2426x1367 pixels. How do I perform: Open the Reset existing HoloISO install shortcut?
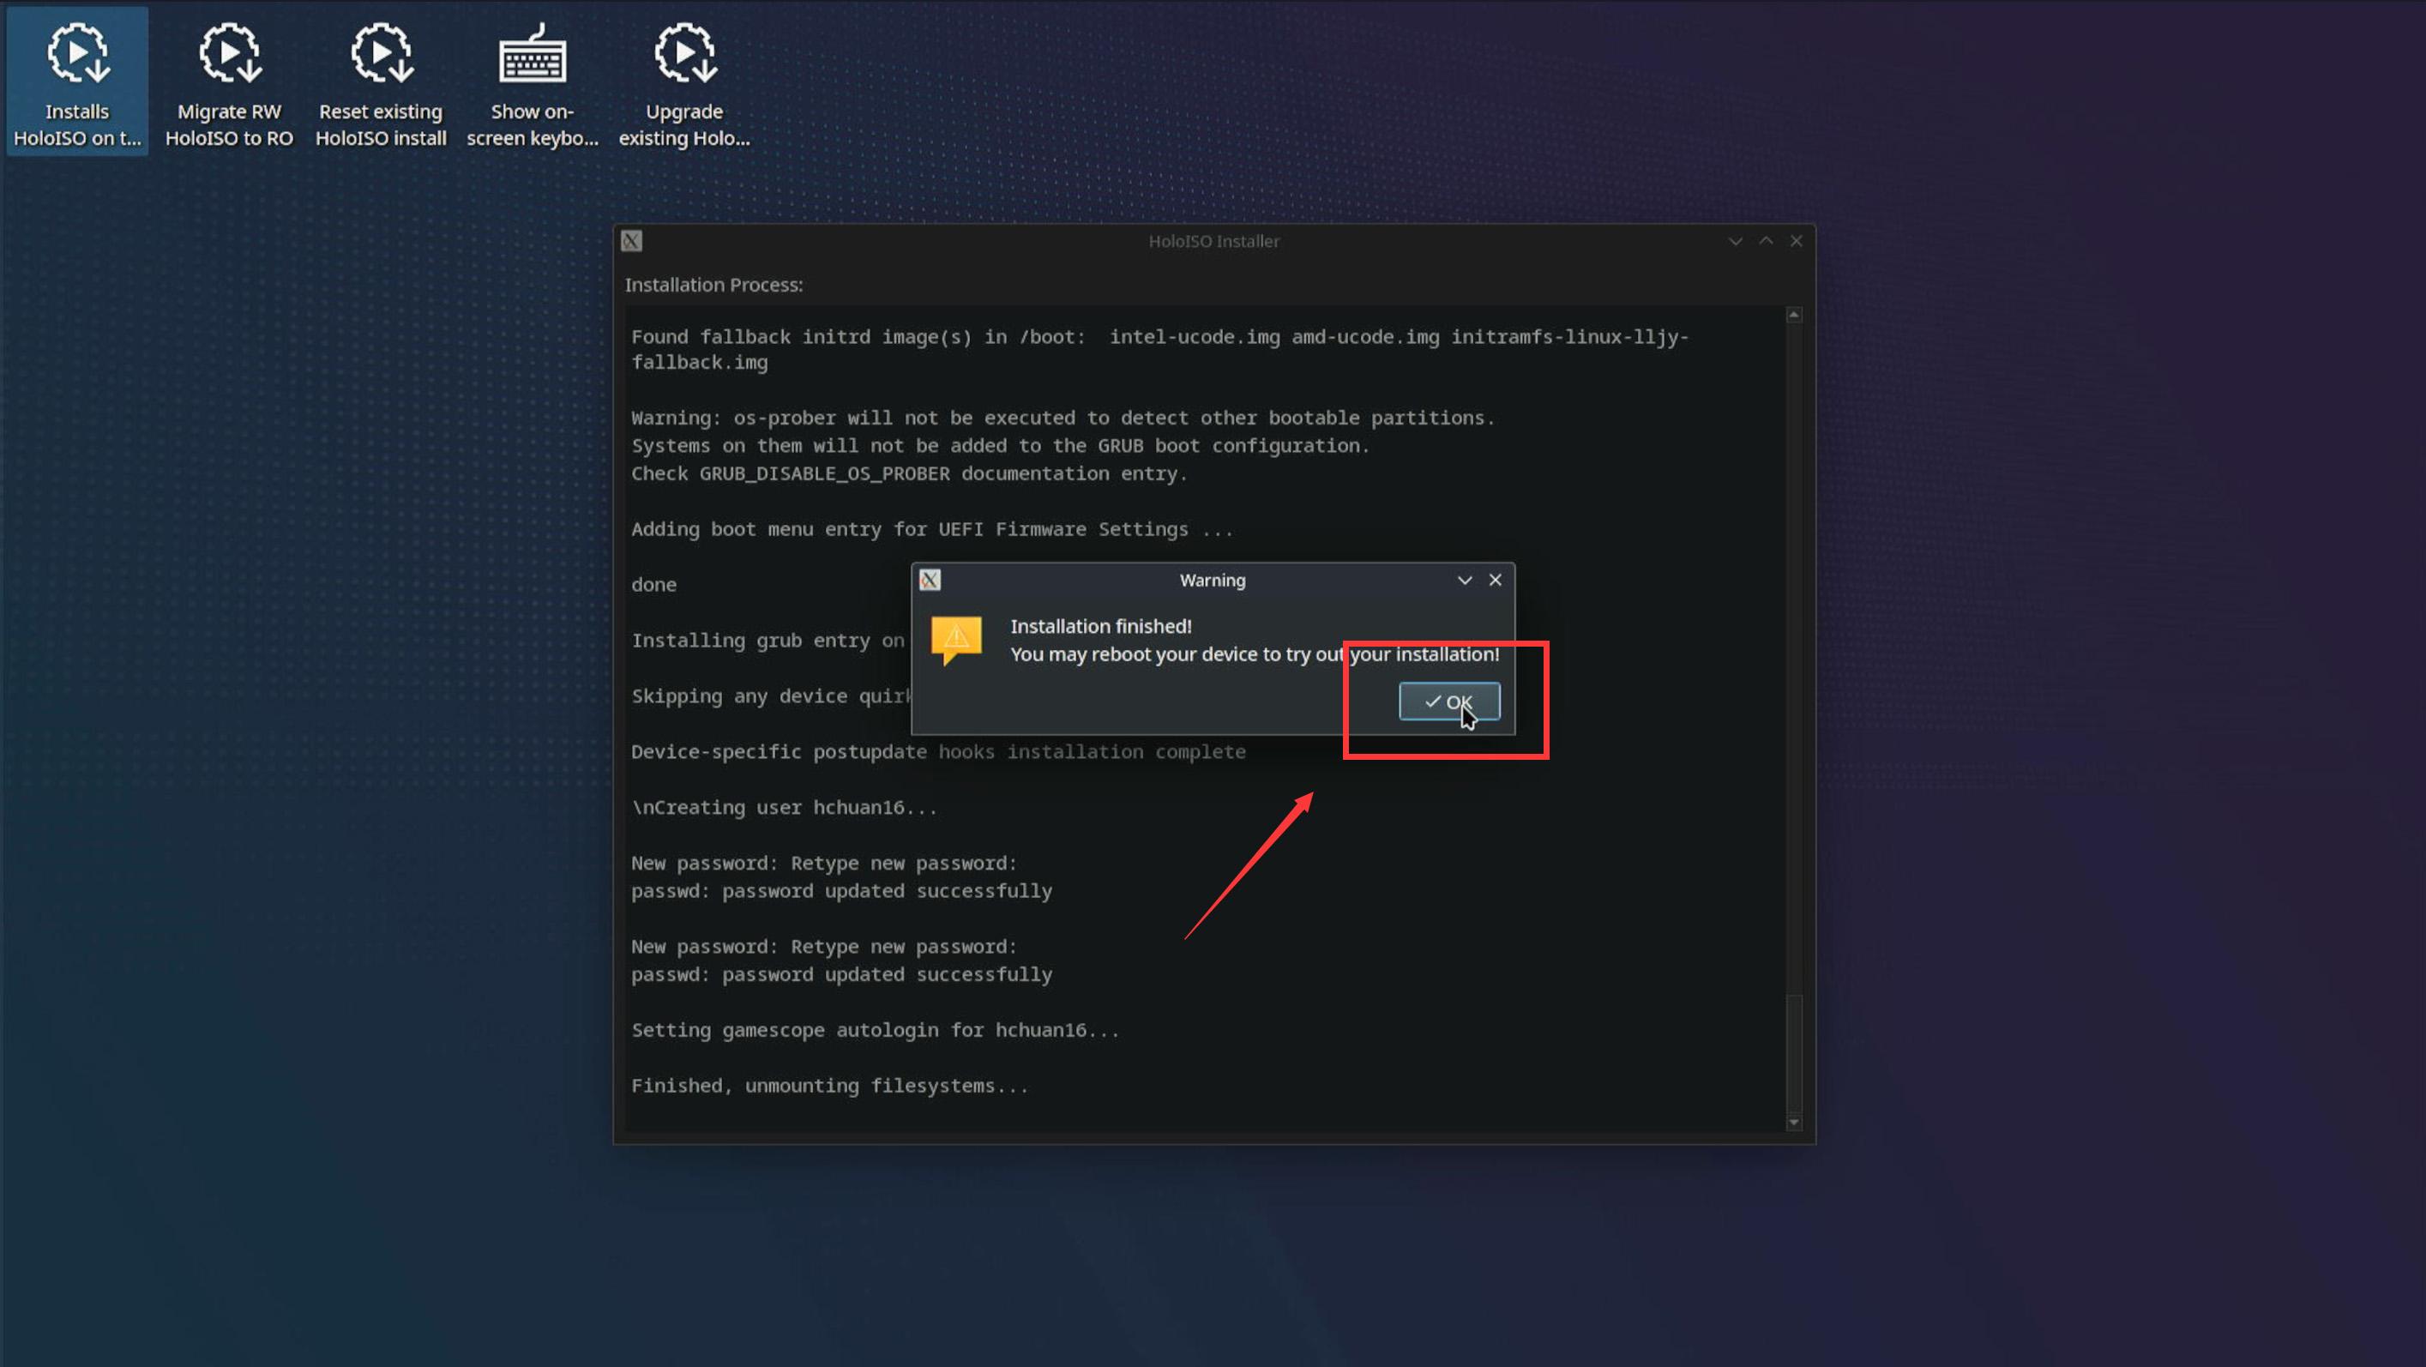point(381,83)
